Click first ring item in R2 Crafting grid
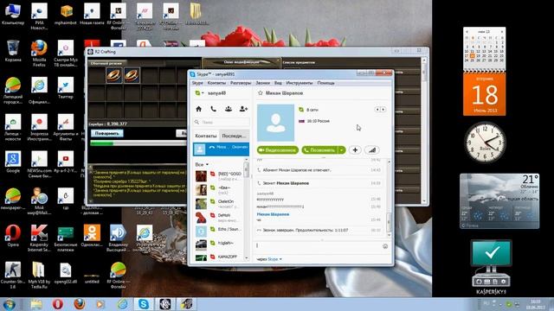Viewport: 554px width, 311px height. coord(113,75)
